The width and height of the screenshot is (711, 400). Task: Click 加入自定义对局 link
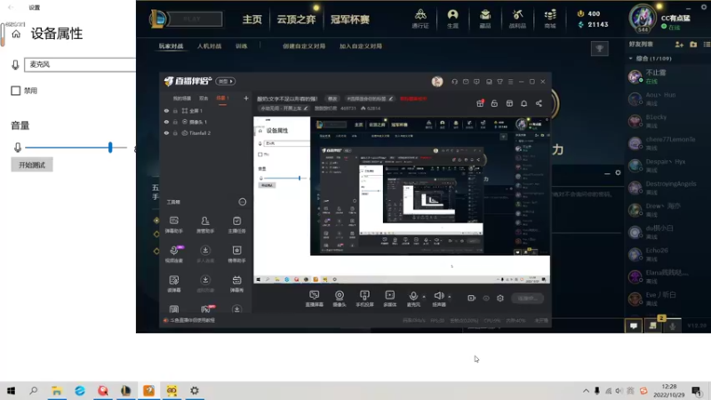coord(361,46)
